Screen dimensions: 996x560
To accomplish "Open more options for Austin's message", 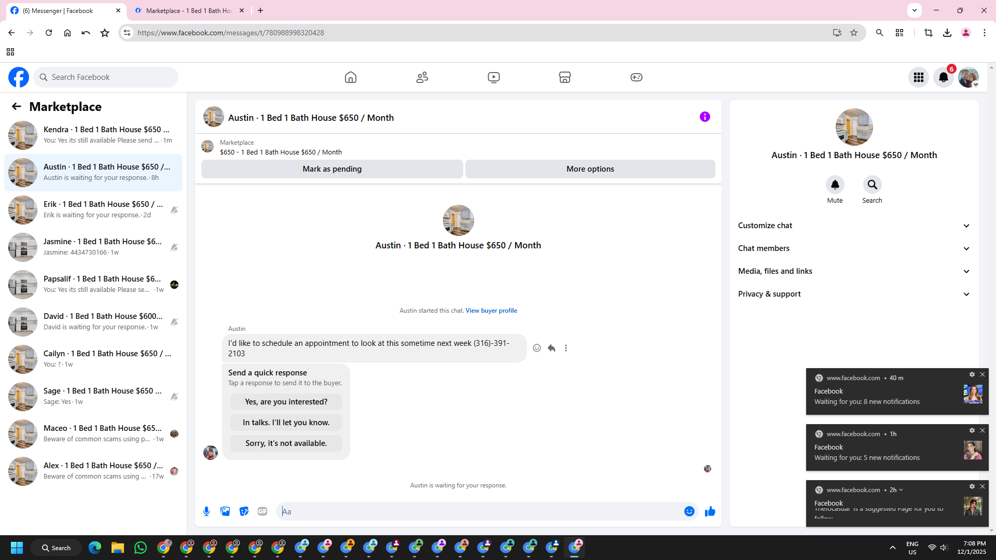I will [x=566, y=348].
